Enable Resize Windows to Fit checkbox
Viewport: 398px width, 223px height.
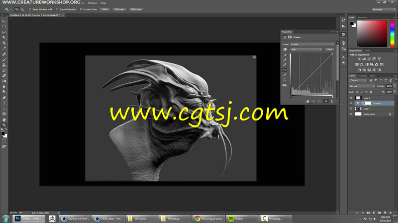pyautogui.click(x=30, y=9)
